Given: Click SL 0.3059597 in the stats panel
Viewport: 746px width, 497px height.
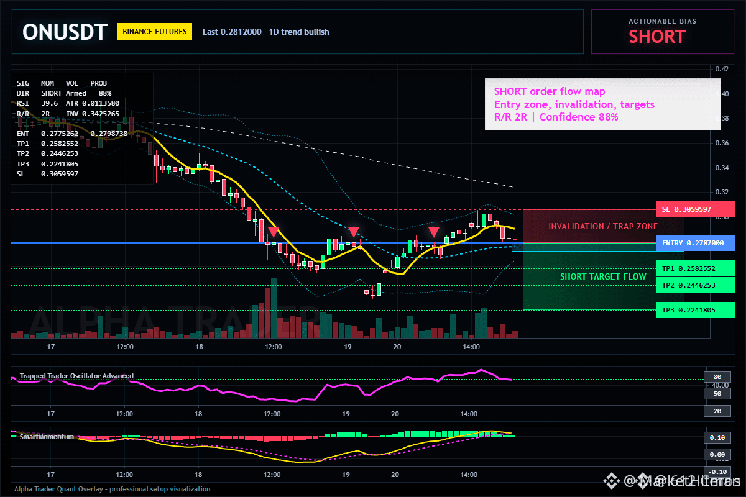Looking at the screenshot, I should 47,174.
